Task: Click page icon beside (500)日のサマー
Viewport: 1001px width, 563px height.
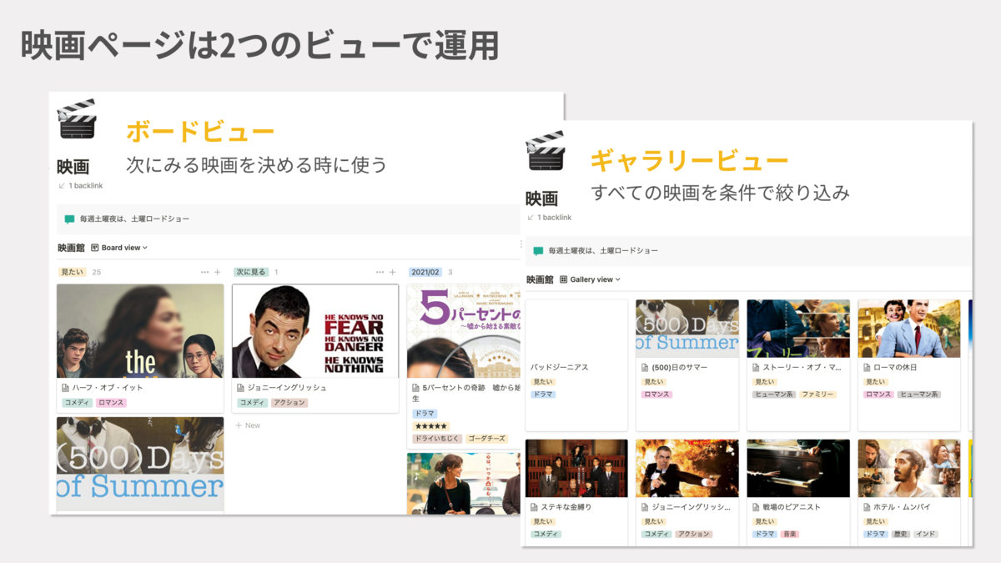Action: (645, 368)
